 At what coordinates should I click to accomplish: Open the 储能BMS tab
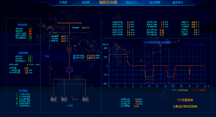click(x=131, y=3)
